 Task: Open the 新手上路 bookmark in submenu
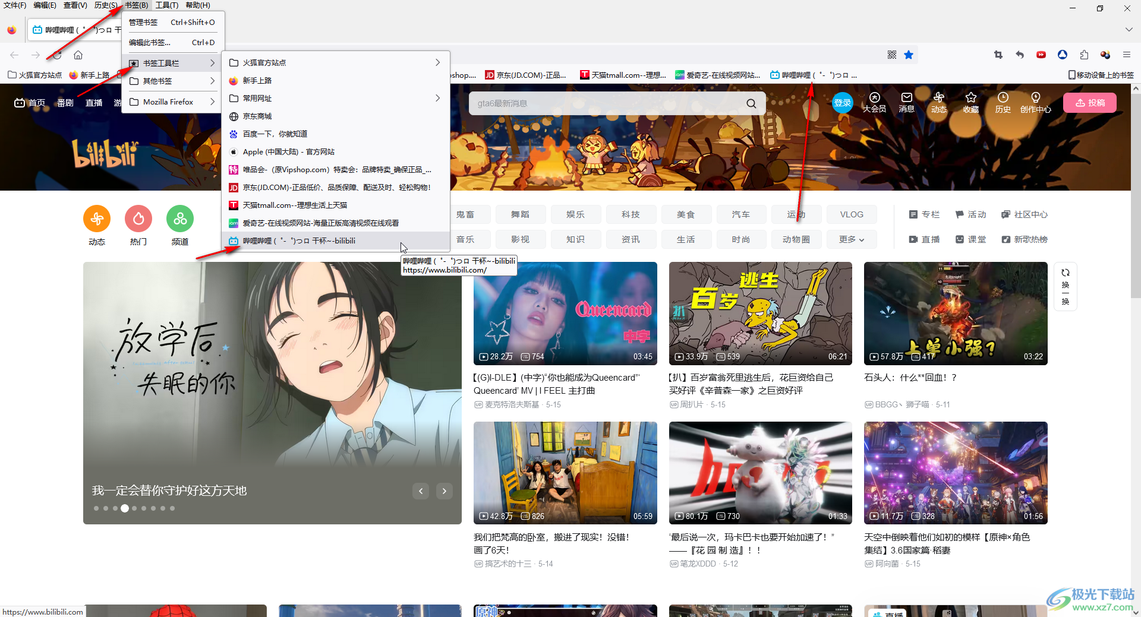[x=335, y=80]
